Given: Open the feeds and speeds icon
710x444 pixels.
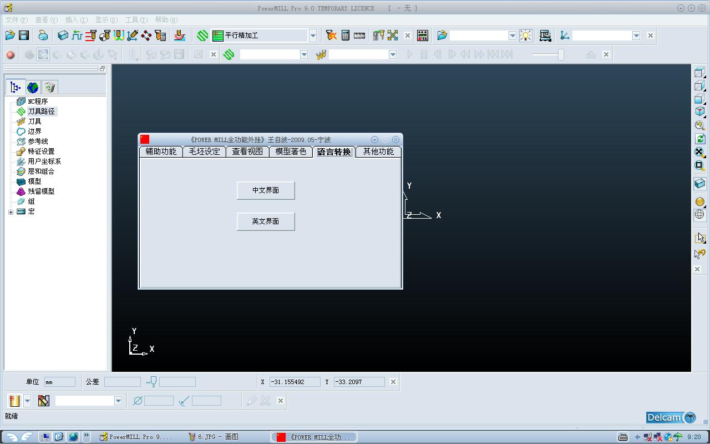Looking at the screenshot, I should point(77,36).
